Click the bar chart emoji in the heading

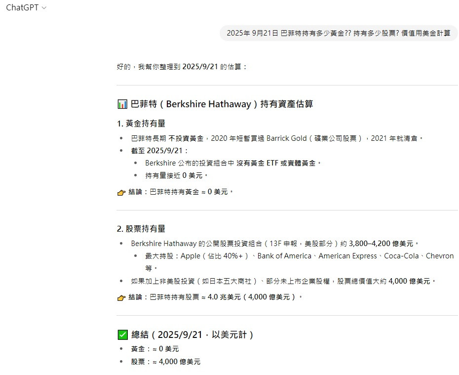coord(122,104)
